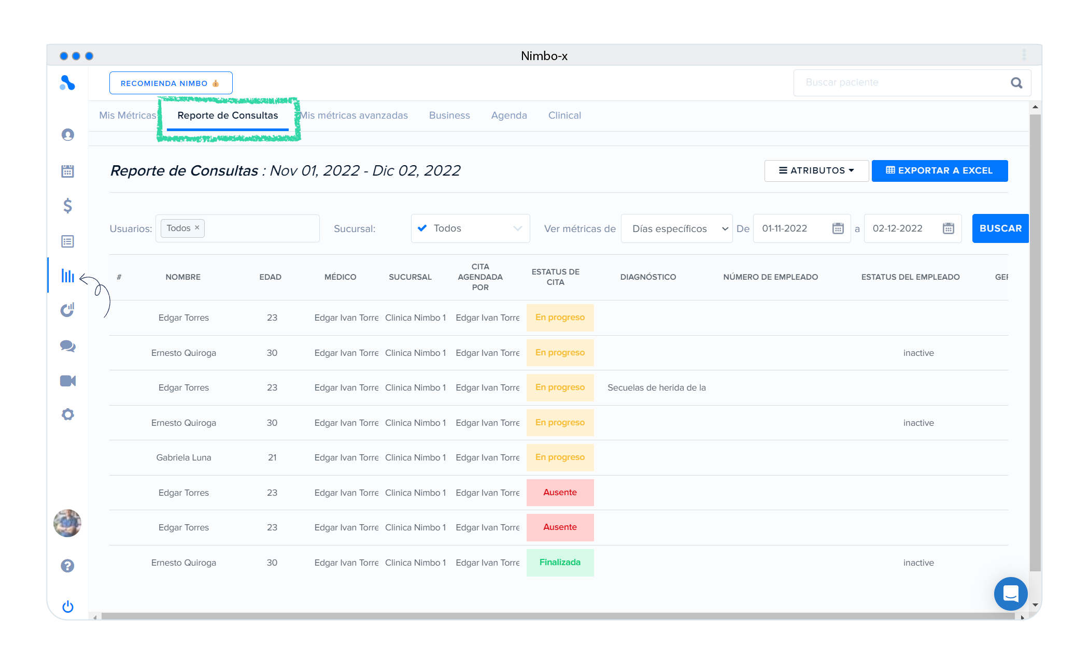Screen dimensions: 1089x648
Task: Click the power logout icon
Action: 68,607
